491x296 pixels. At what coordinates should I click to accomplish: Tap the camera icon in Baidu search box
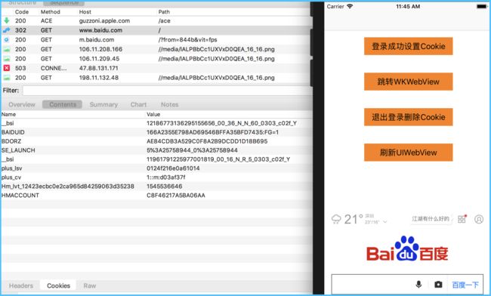point(438,284)
